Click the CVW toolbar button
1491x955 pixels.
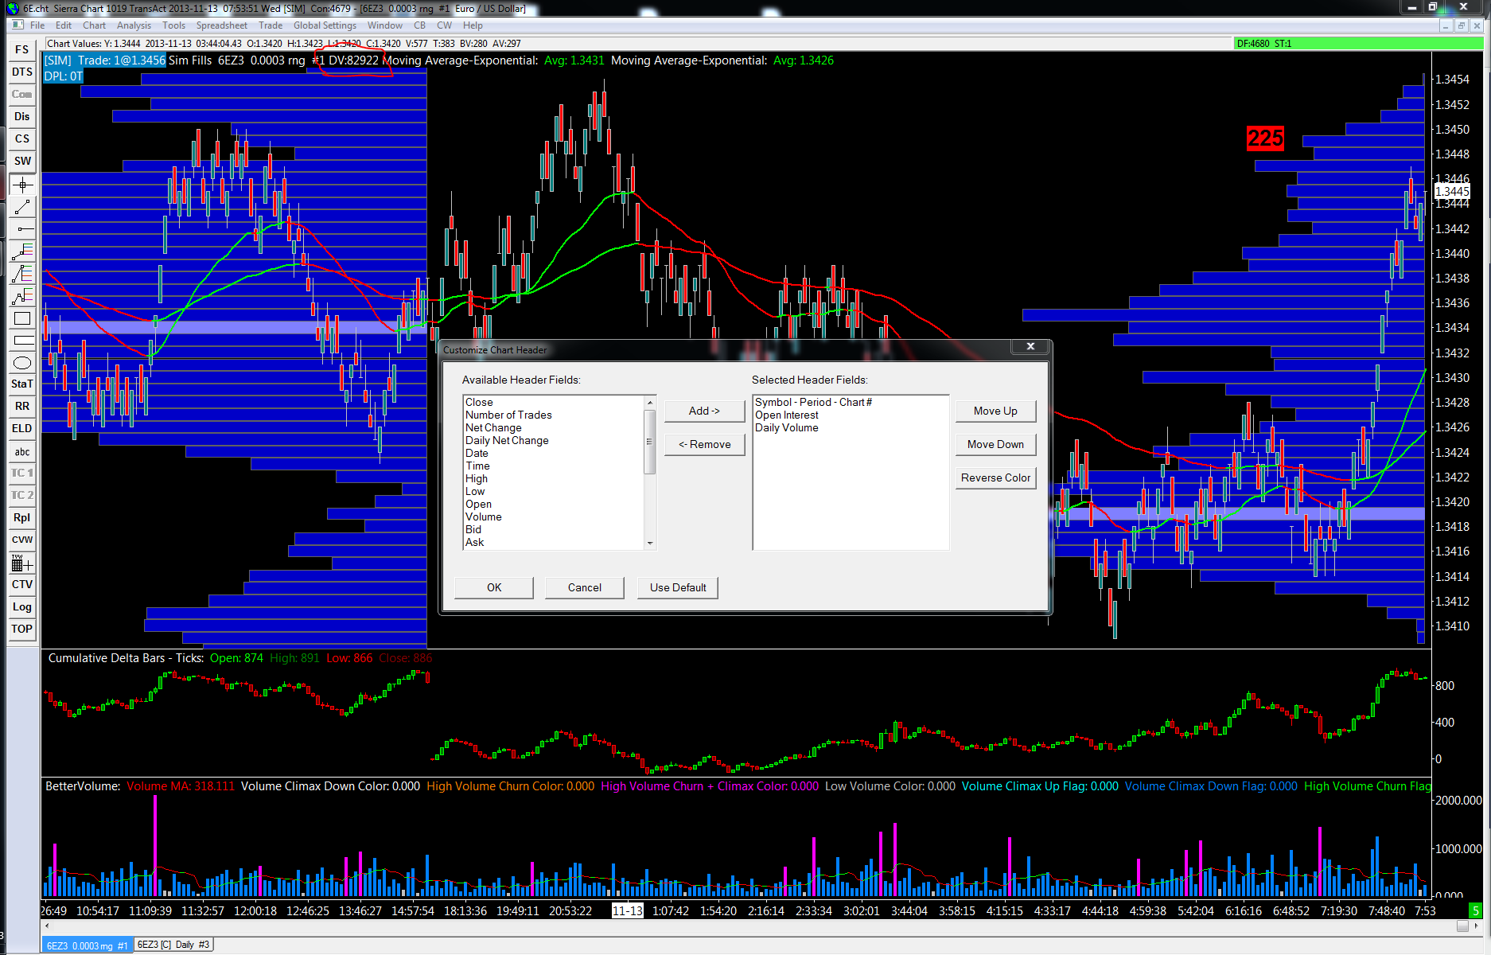coord(22,540)
